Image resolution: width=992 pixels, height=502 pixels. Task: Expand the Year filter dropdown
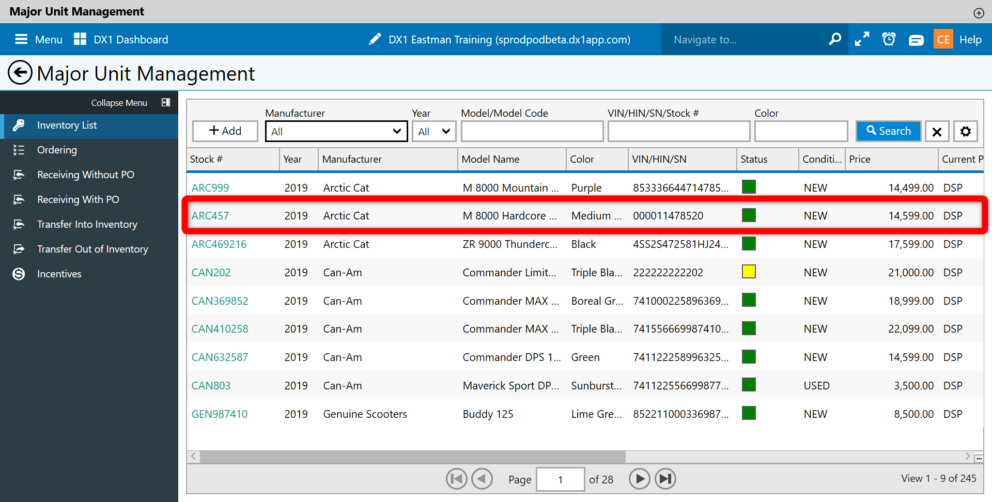click(x=434, y=131)
